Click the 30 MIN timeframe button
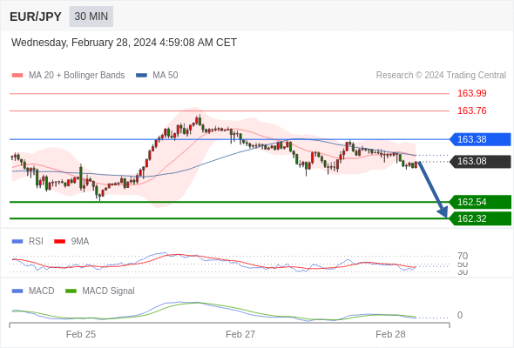This screenshot has height=348, width=514. pyautogui.click(x=91, y=17)
